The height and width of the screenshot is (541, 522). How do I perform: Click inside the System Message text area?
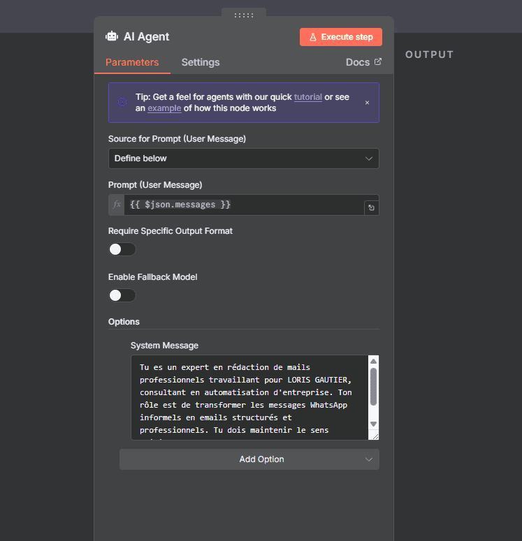tap(249, 397)
